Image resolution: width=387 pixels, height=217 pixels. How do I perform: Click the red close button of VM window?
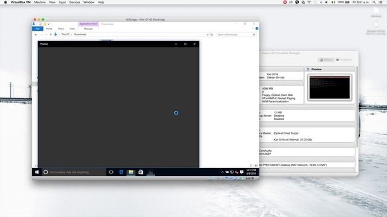coord(35,19)
